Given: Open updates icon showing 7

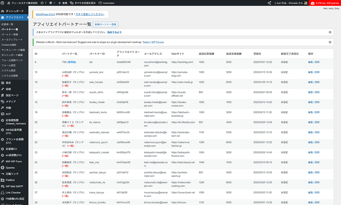Looking at the screenshot, I should (x=42, y=3).
